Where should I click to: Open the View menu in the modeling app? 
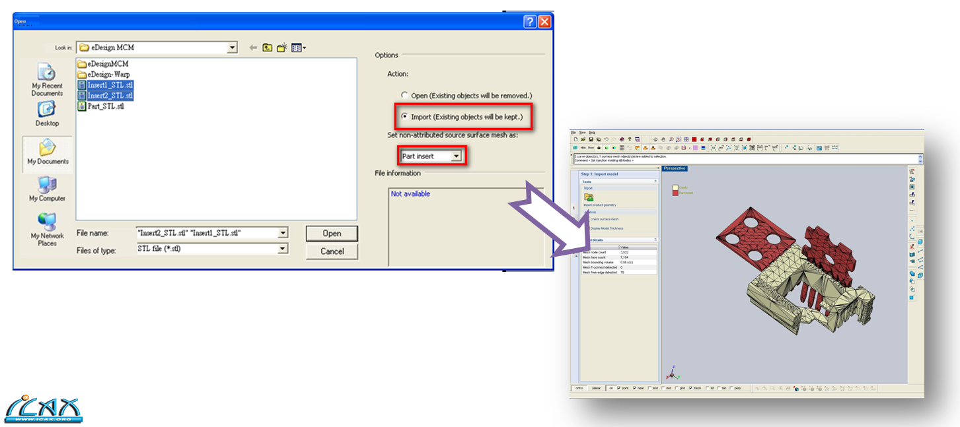(582, 133)
